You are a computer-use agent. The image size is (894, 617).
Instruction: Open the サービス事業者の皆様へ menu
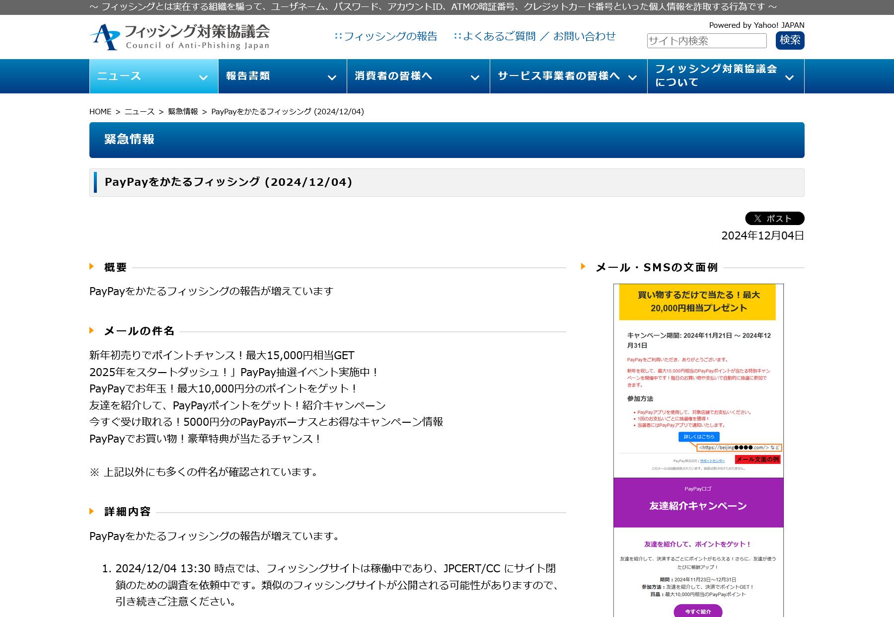pyautogui.click(x=569, y=76)
